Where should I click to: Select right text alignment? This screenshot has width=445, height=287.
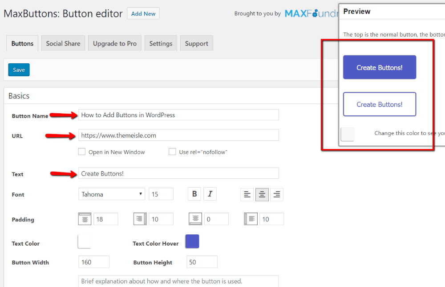pos(276,194)
